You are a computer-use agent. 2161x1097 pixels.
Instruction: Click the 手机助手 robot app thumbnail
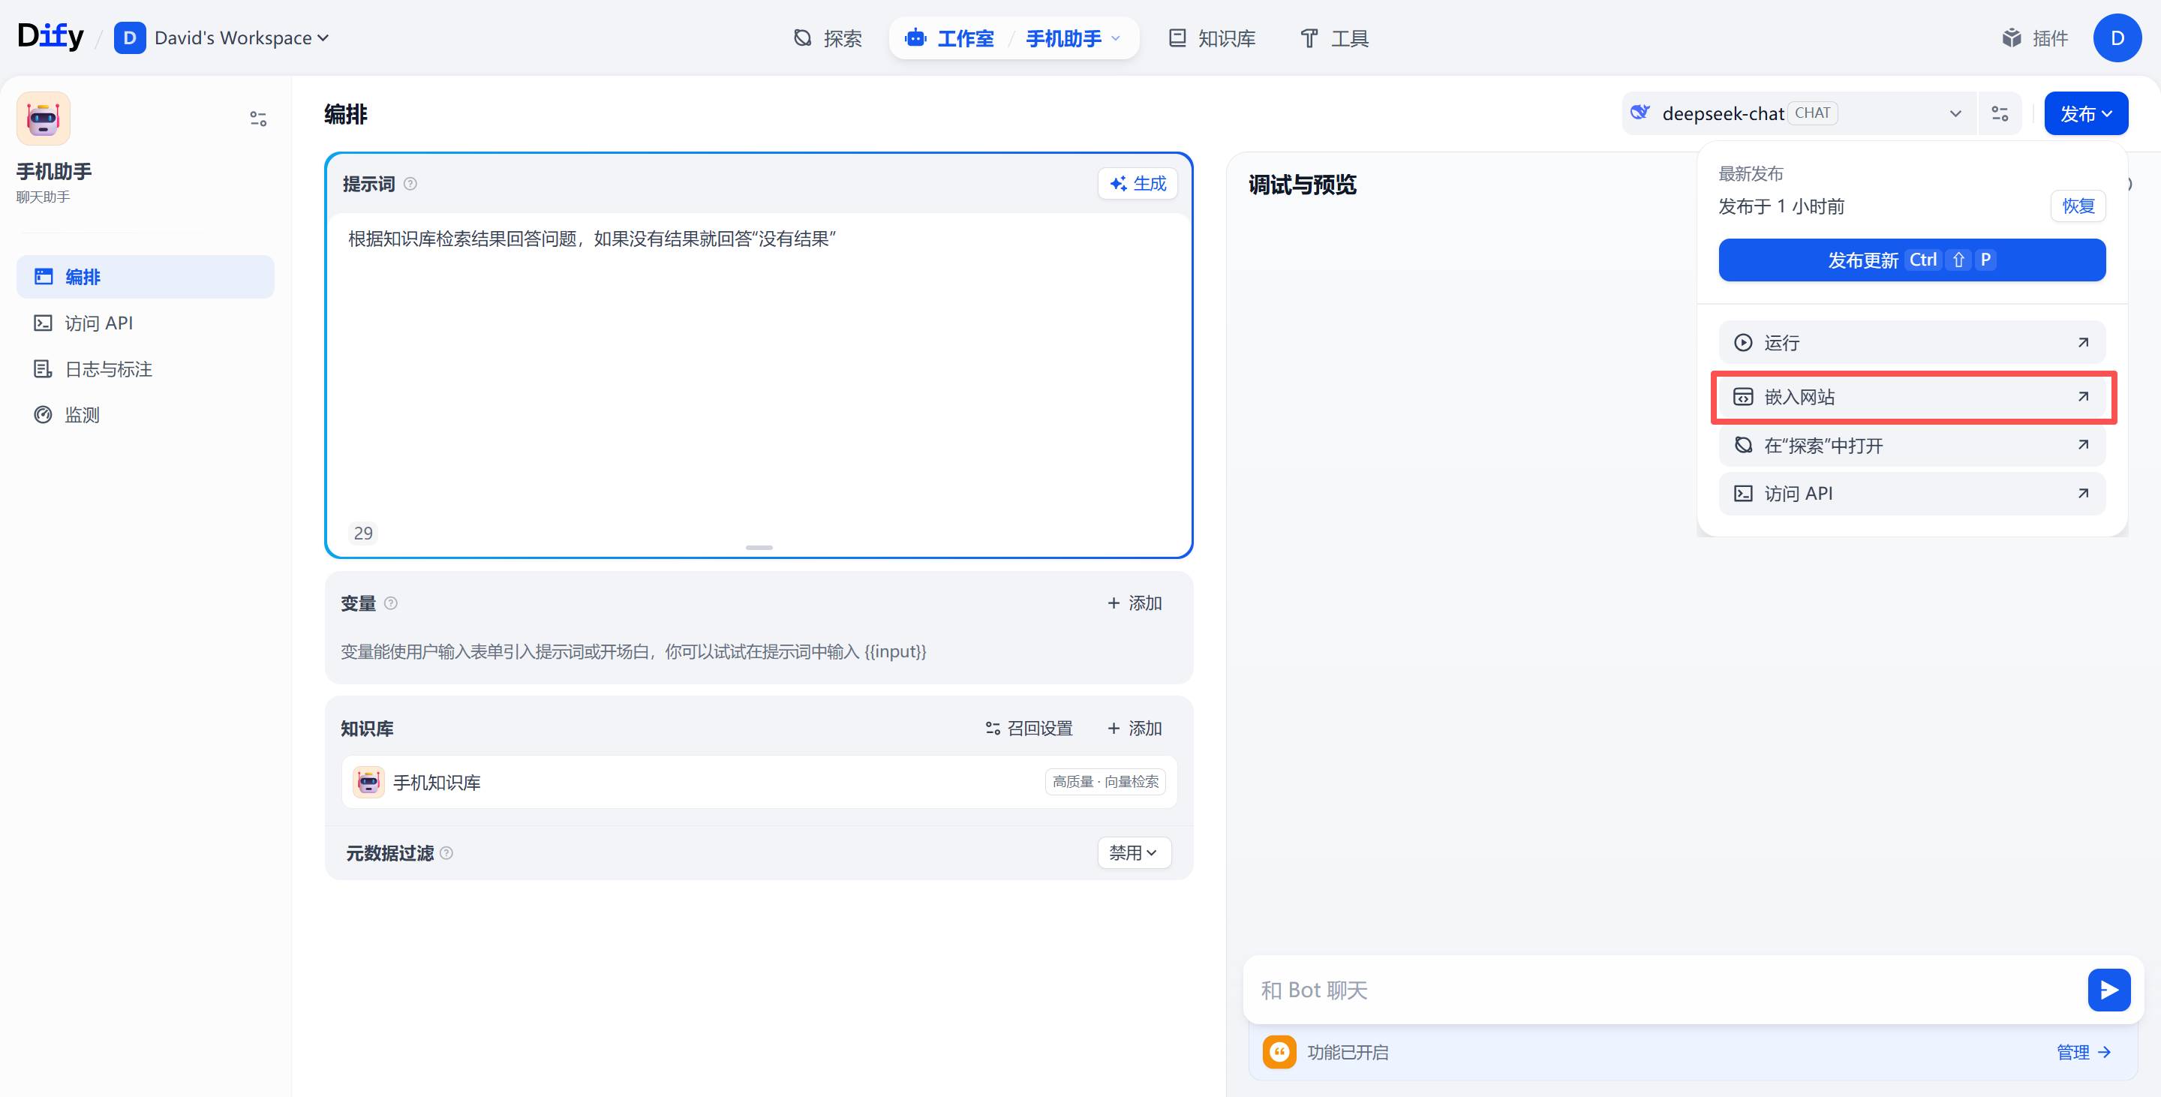point(44,119)
